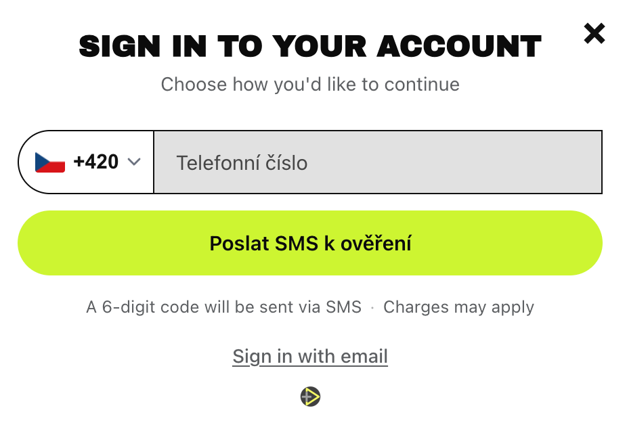Click the word ACCOUNT in the title
The width and height of the screenshot is (627, 425).
pos(459,47)
